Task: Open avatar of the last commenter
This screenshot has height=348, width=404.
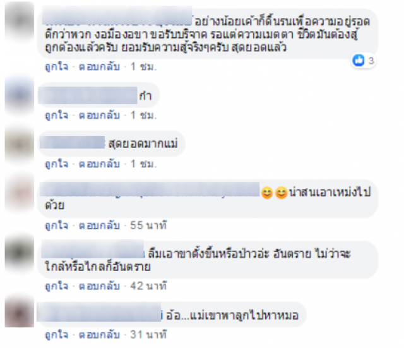Action: [20, 312]
